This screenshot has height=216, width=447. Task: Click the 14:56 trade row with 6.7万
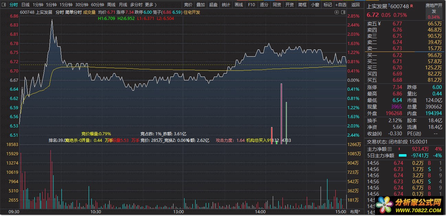coord(405,187)
